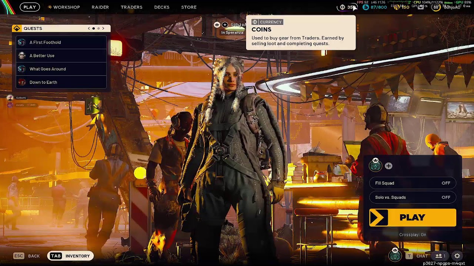The image size is (474, 266).
Task: Open the social party list showing 1 member
Action: tap(440, 256)
